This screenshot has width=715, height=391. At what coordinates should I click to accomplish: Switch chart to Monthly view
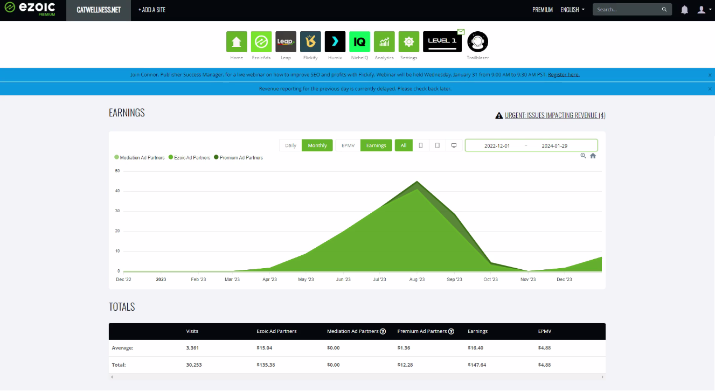pyautogui.click(x=317, y=145)
